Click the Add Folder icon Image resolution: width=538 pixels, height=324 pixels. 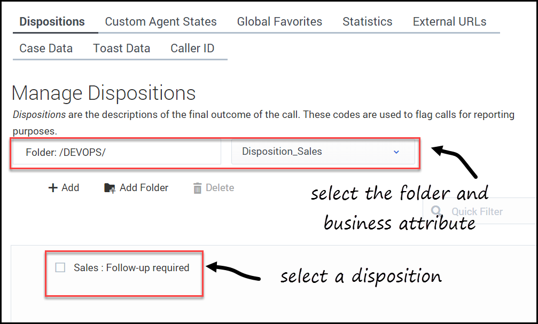coord(110,188)
